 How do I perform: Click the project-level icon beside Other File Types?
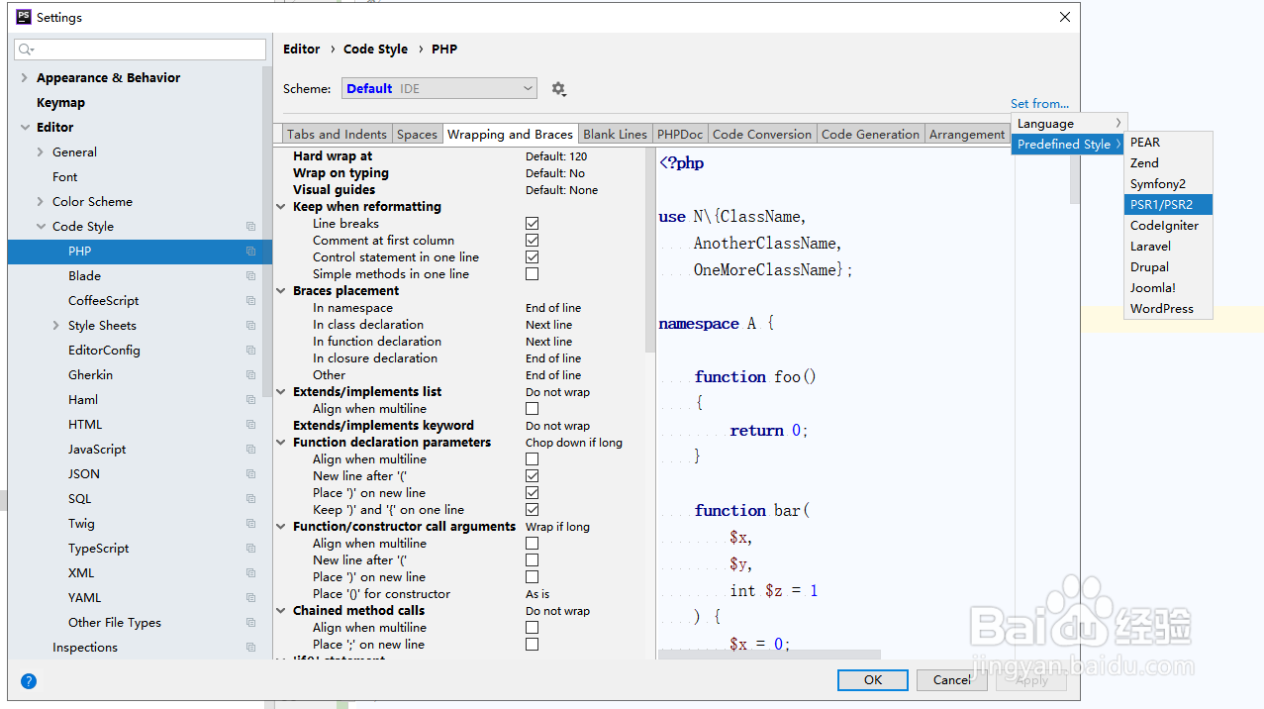[251, 623]
